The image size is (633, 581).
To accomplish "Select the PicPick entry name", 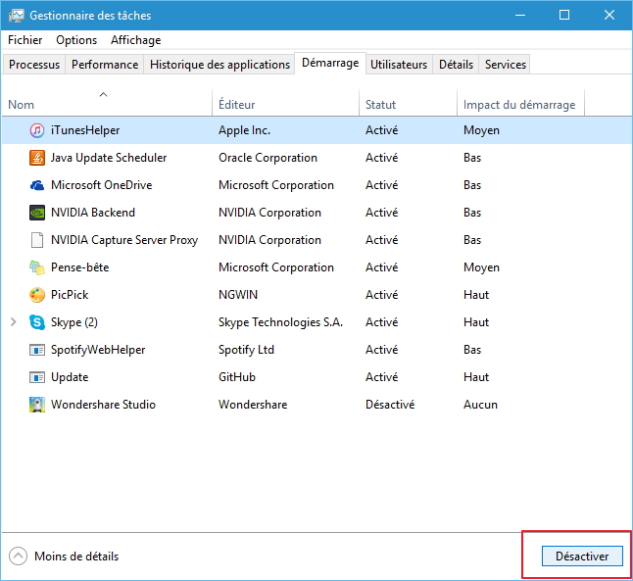I will tap(70, 295).
